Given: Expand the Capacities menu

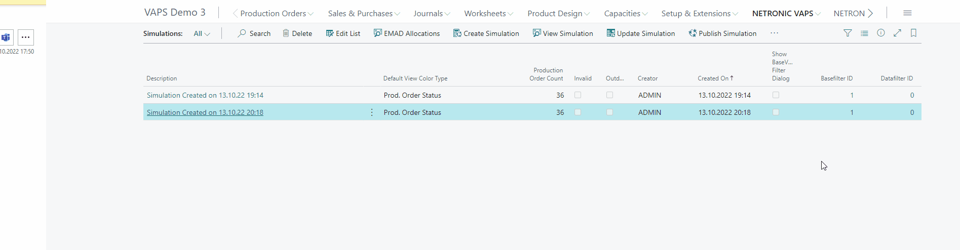Looking at the screenshot, I should [x=626, y=14].
